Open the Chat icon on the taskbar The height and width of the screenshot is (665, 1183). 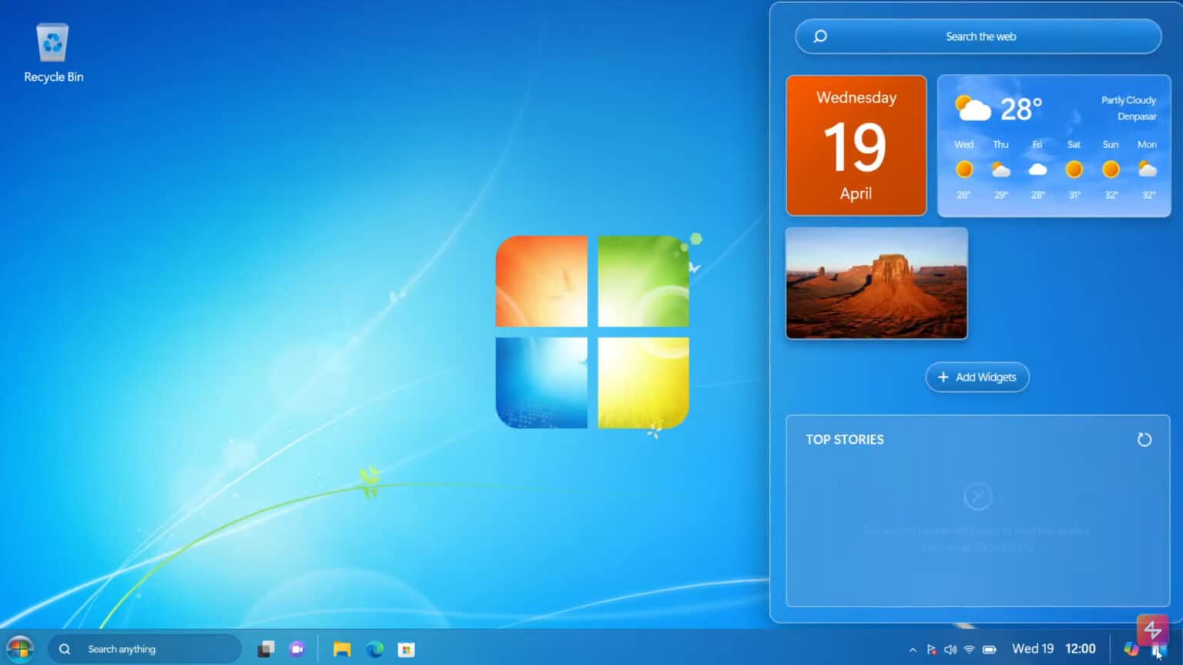pyautogui.click(x=297, y=649)
